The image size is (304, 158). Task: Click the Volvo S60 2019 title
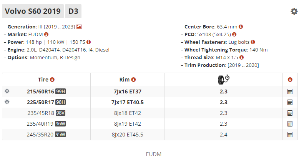pyautogui.click(x=33, y=11)
